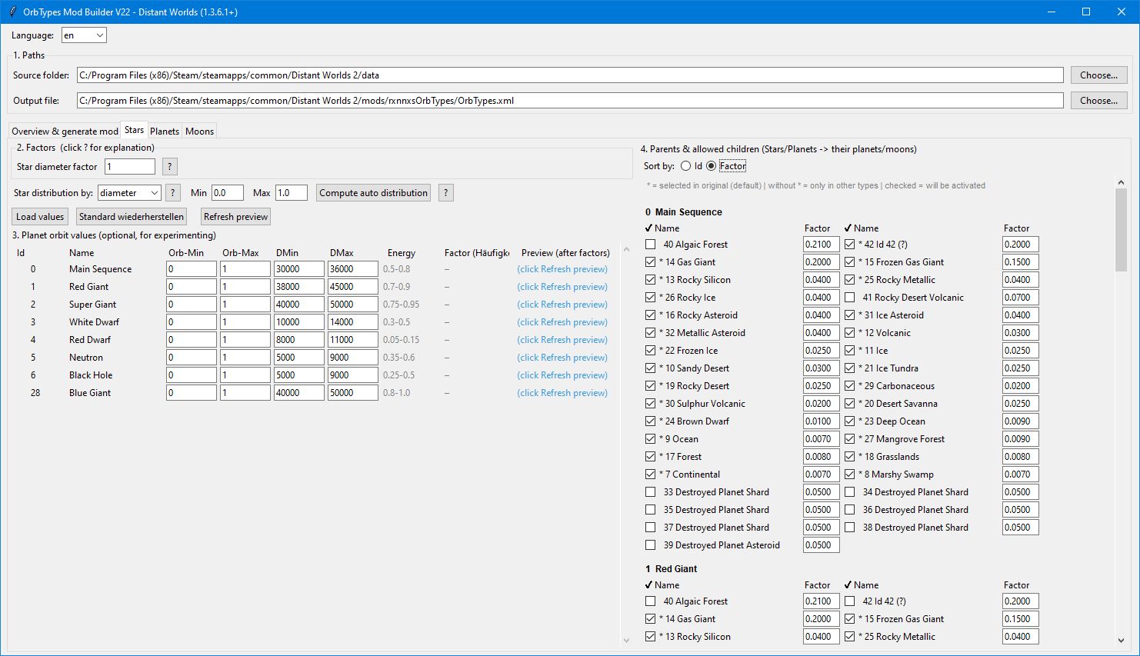Click preview link for White Dwarf row

pos(562,322)
